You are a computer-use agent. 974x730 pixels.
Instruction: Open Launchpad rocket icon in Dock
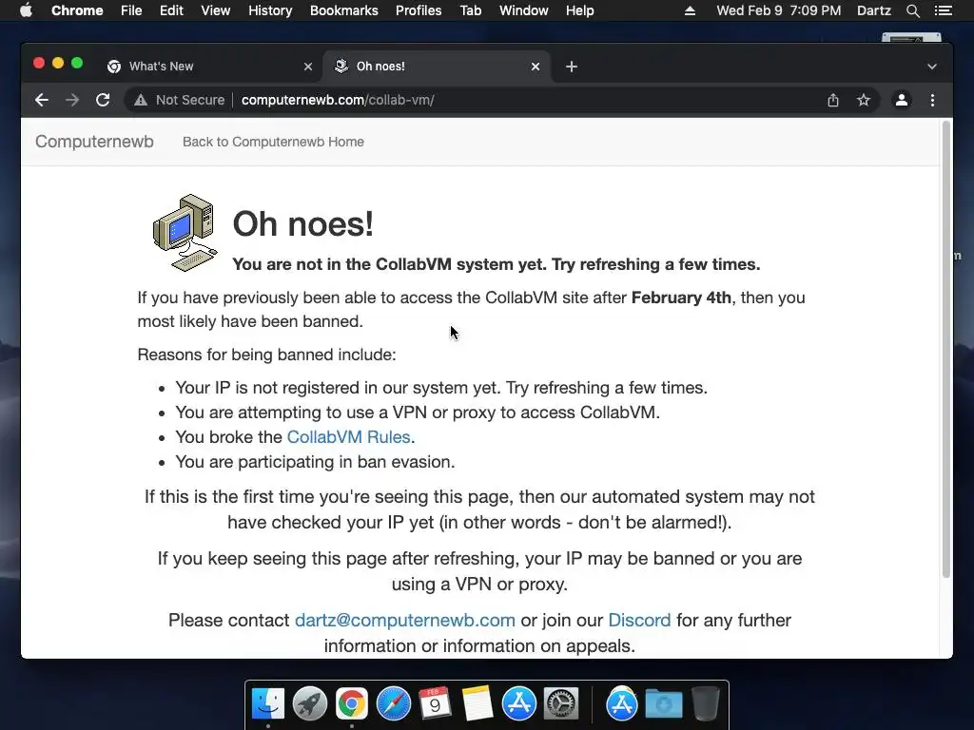[310, 704]
